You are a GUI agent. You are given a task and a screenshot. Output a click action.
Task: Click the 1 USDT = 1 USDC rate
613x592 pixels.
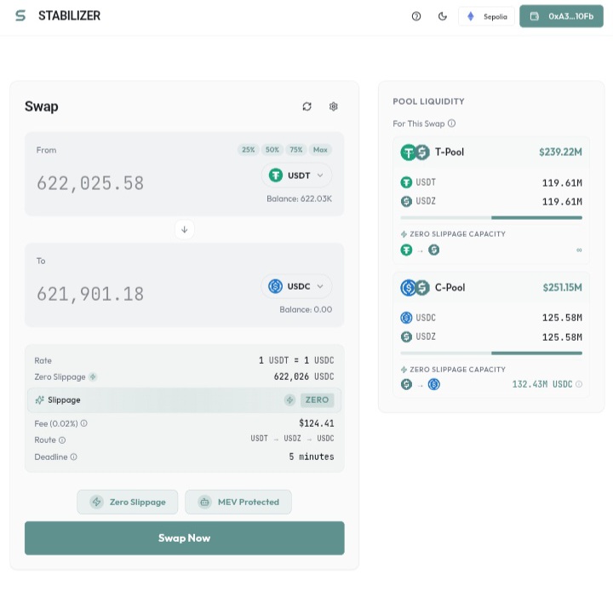[x=296, y=360]
